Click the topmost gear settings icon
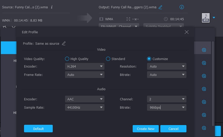Screen dimensions: 223x137 (204, 50)
